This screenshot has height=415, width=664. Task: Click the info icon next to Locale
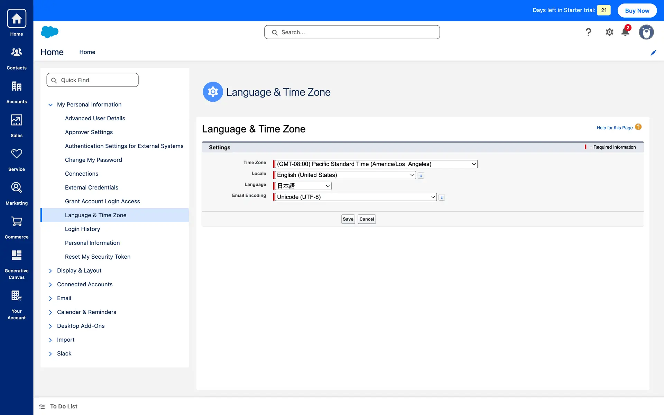coord(421,176)
